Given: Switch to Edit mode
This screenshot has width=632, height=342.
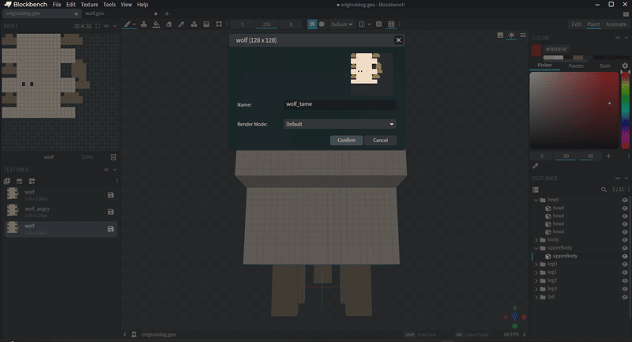Looking at the screenshot, I should point(577,24).
